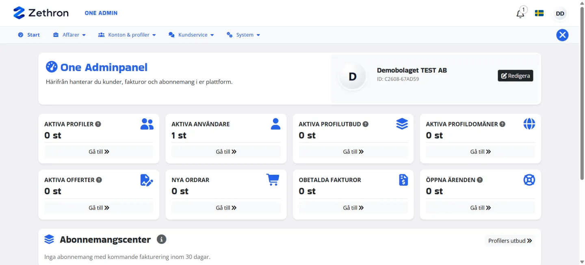585x265 pixels.
Task: Go to Aktiva användare via Gå till
Action: [x=226, y=152]
